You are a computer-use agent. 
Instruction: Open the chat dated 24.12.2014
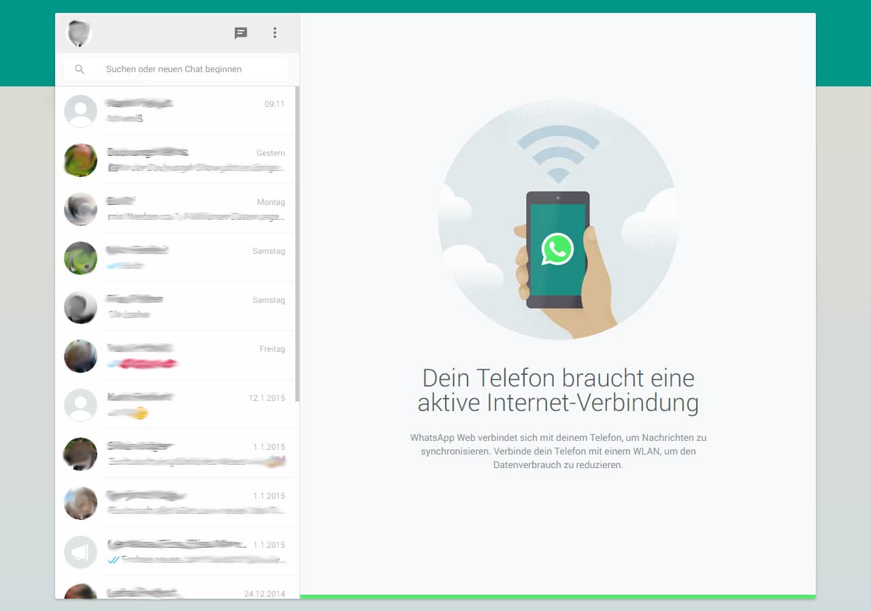[176, 588]
